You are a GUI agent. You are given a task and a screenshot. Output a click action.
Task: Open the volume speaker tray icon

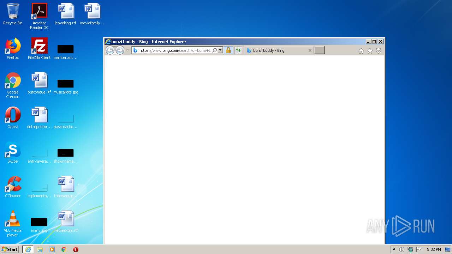coord(402,249)
